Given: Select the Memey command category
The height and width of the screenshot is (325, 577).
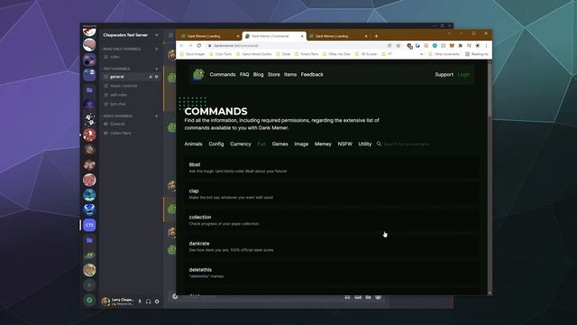Looking at the screenshot, I should (323, 144).
